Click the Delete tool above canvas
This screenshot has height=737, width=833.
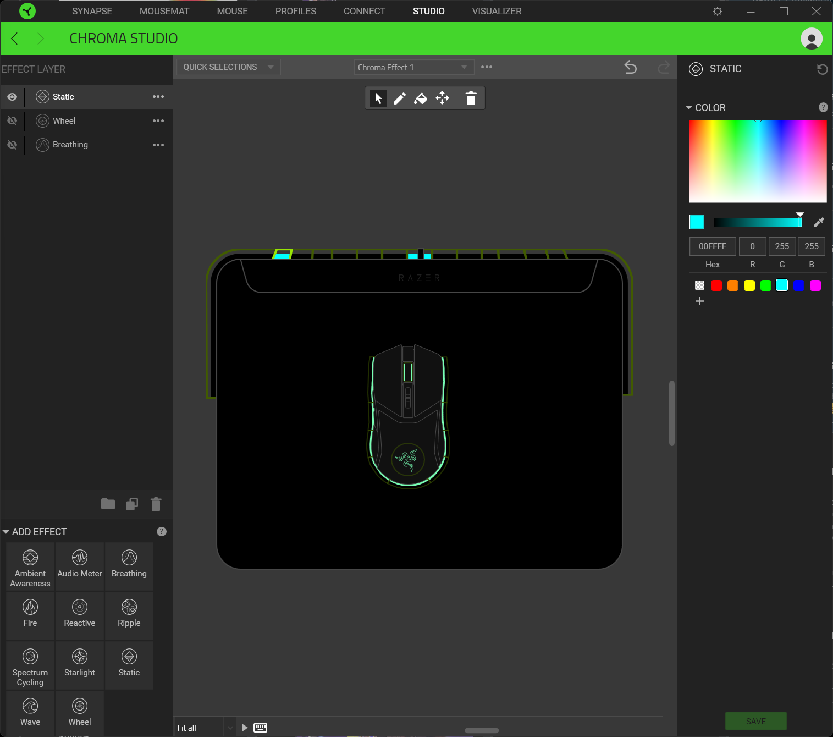point(471,98)
